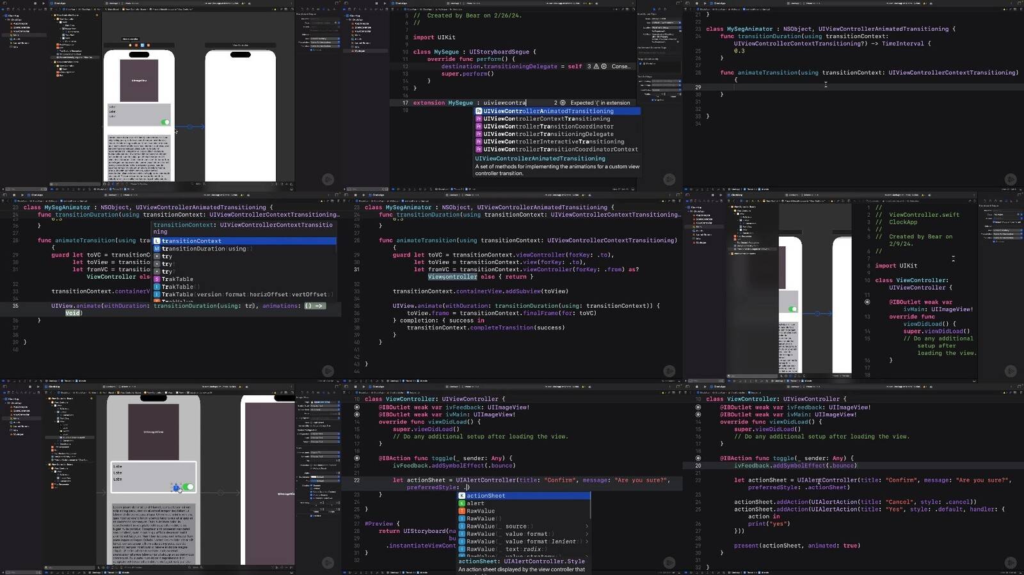Pick the alert suggestion in the completion list
This screenshot has width=1024, height=575.
(476, 503)
